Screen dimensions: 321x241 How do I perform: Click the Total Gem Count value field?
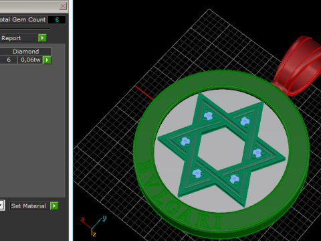57,20
